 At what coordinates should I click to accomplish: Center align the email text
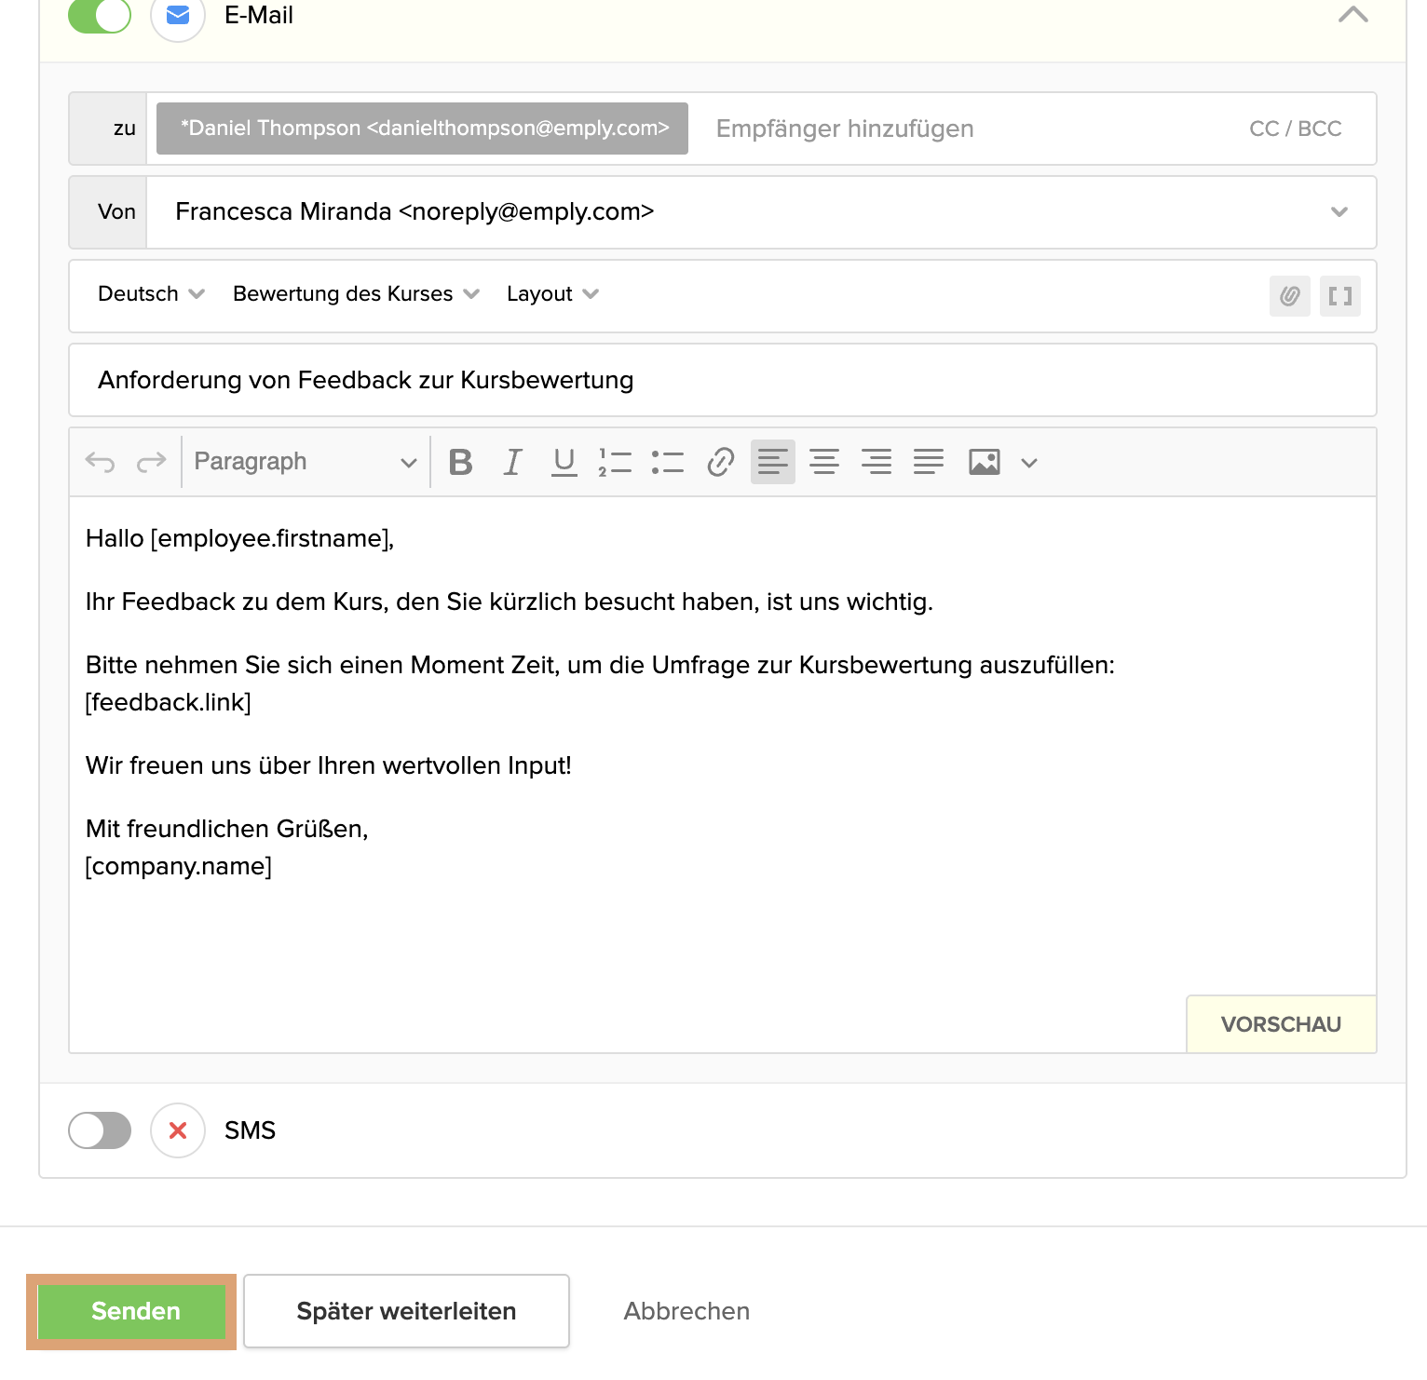click(824, 462)
